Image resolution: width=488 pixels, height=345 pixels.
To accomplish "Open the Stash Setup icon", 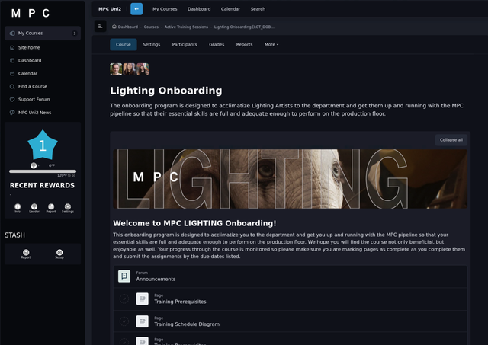I will pos(59,252).
